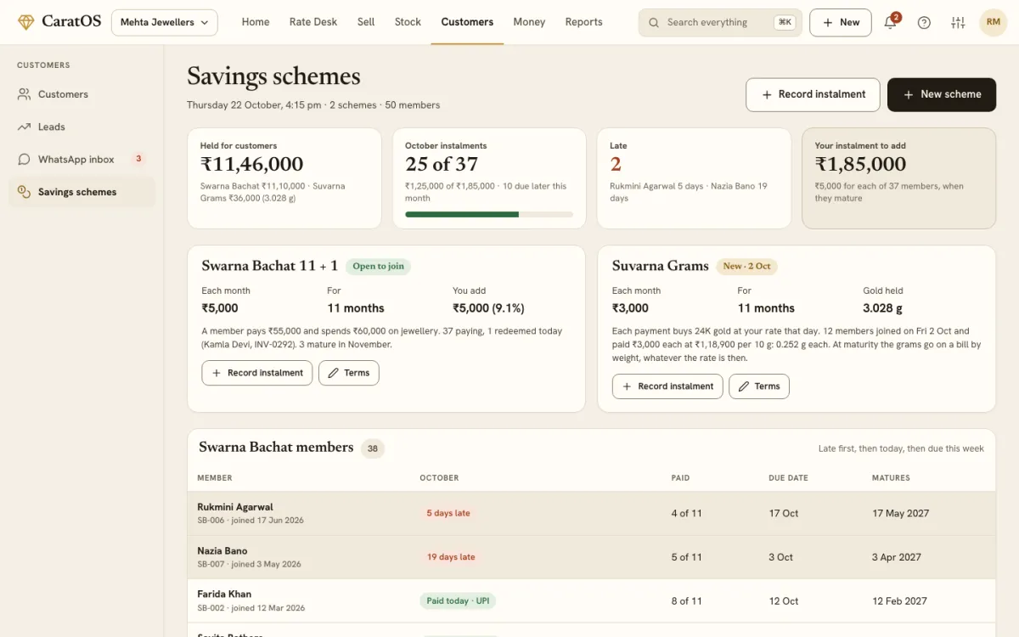This screenshot has width=1019, height=637.
Task: Open the Money tab
Action: pyautogui.click(x=529, y=22)
